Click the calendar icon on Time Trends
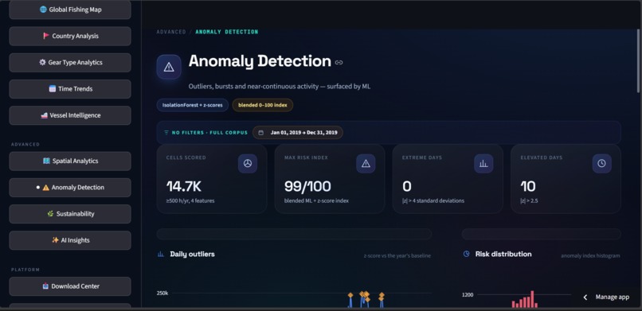The width and height of the screenshot is (642, 311). 52,88
